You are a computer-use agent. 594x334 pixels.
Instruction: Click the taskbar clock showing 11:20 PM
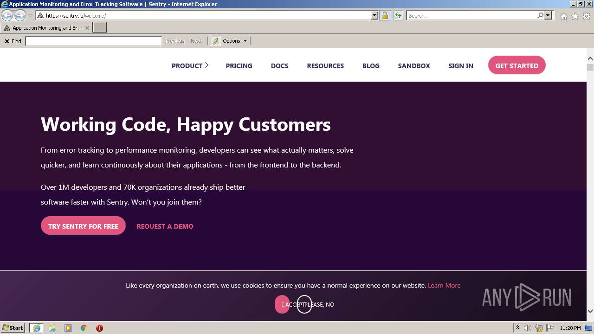click(570, 328)
